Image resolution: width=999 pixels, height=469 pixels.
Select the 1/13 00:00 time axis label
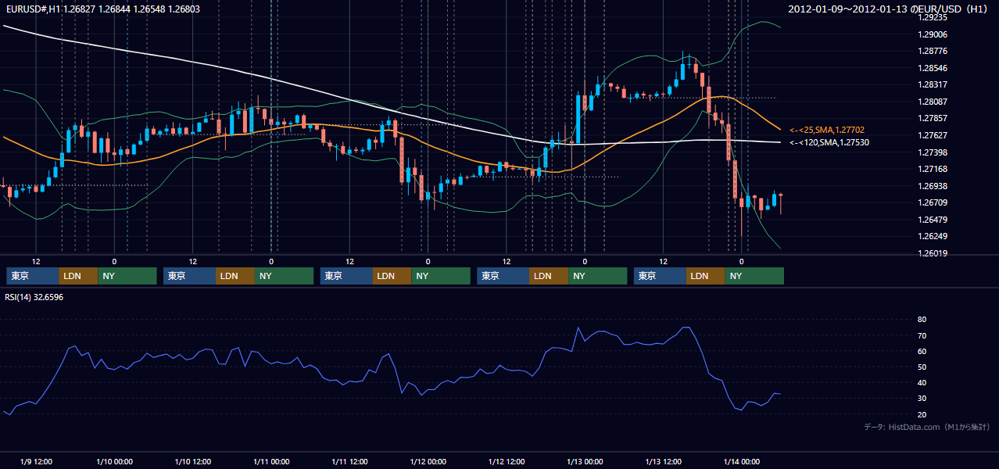[x=585, y=461]
